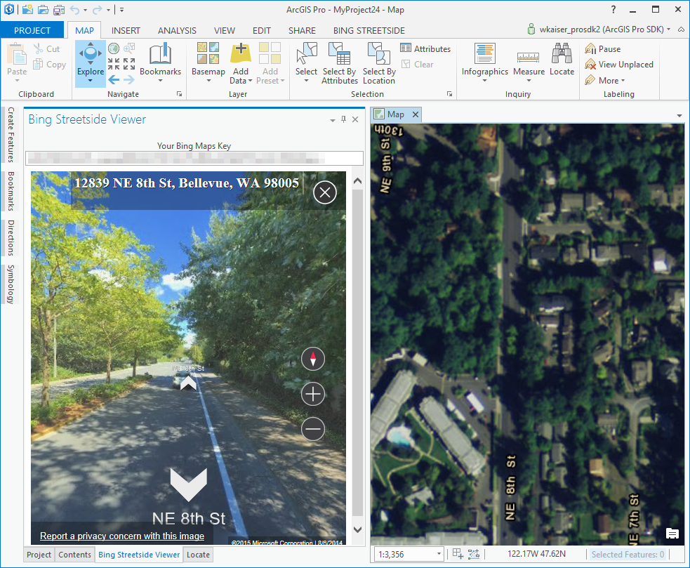Zoom to selection icon in Navigate group

coord(129,48)
